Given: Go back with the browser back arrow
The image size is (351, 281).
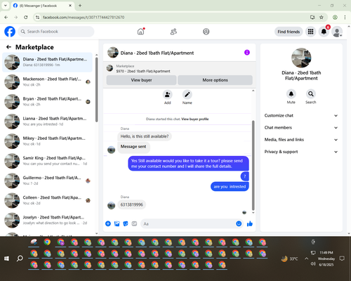Looking at the screenshot, I should pos(6,17).
